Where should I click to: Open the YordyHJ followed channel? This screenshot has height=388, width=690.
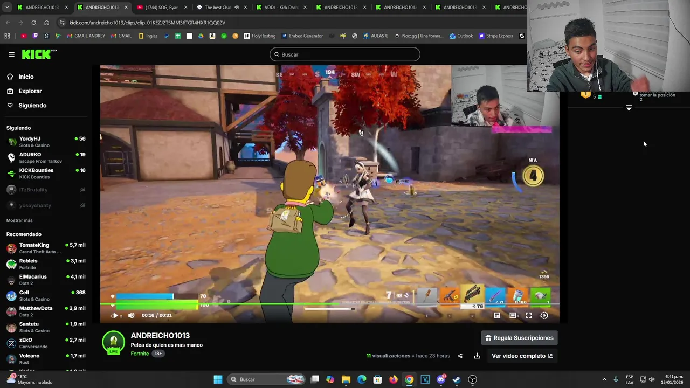(46, 142)
